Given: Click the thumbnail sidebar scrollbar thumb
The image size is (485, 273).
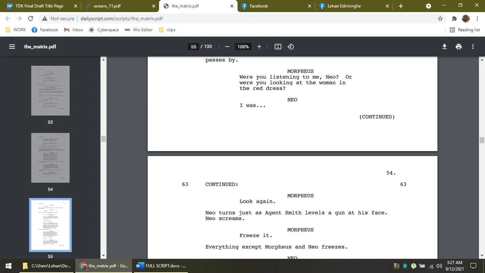Looking at the screenshot, I should (x=103, y=139).
